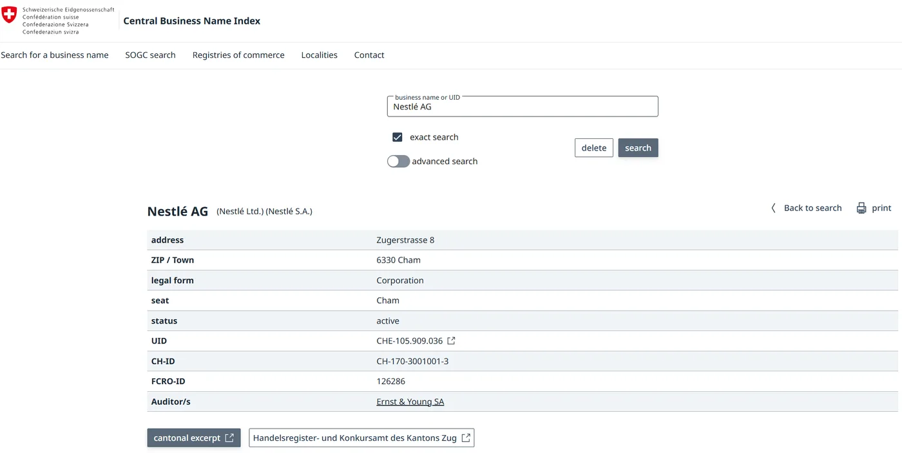Image resolution: width=902 pixels, height=453 pixels.
Task: Click the Nestlé AG heading
Action: 178,211
